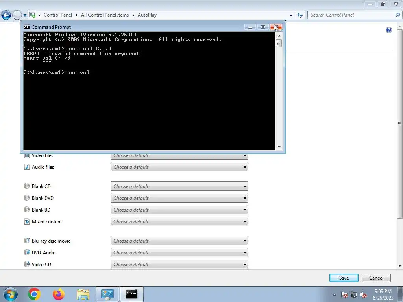Viewport: 403px width, 302px height.
Task: Click the taskbar clock and date
Action: (383, 295)
